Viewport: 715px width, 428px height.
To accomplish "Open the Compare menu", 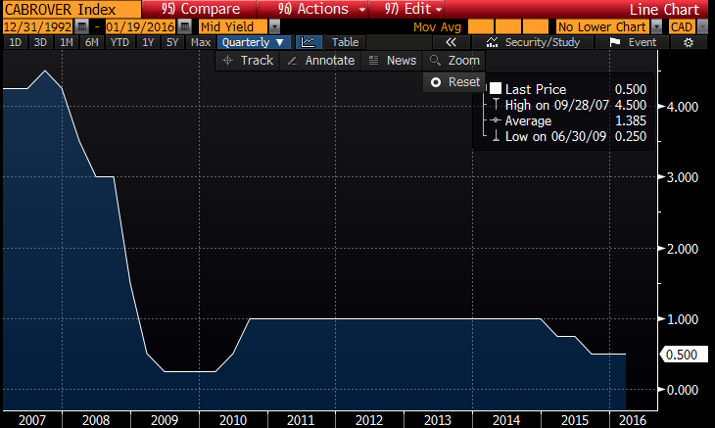I will pos(200,9).
